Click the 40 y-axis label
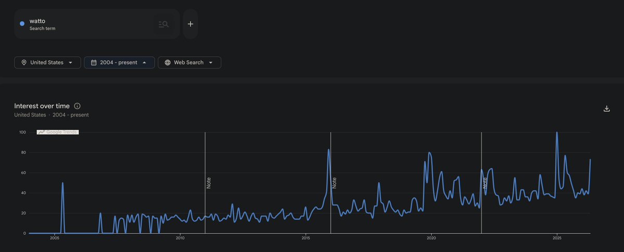This screenshot has width=624, height=252. (x=24, y=193)
